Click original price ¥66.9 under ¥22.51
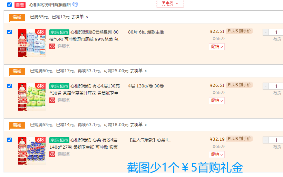 [x=218, y=39]
